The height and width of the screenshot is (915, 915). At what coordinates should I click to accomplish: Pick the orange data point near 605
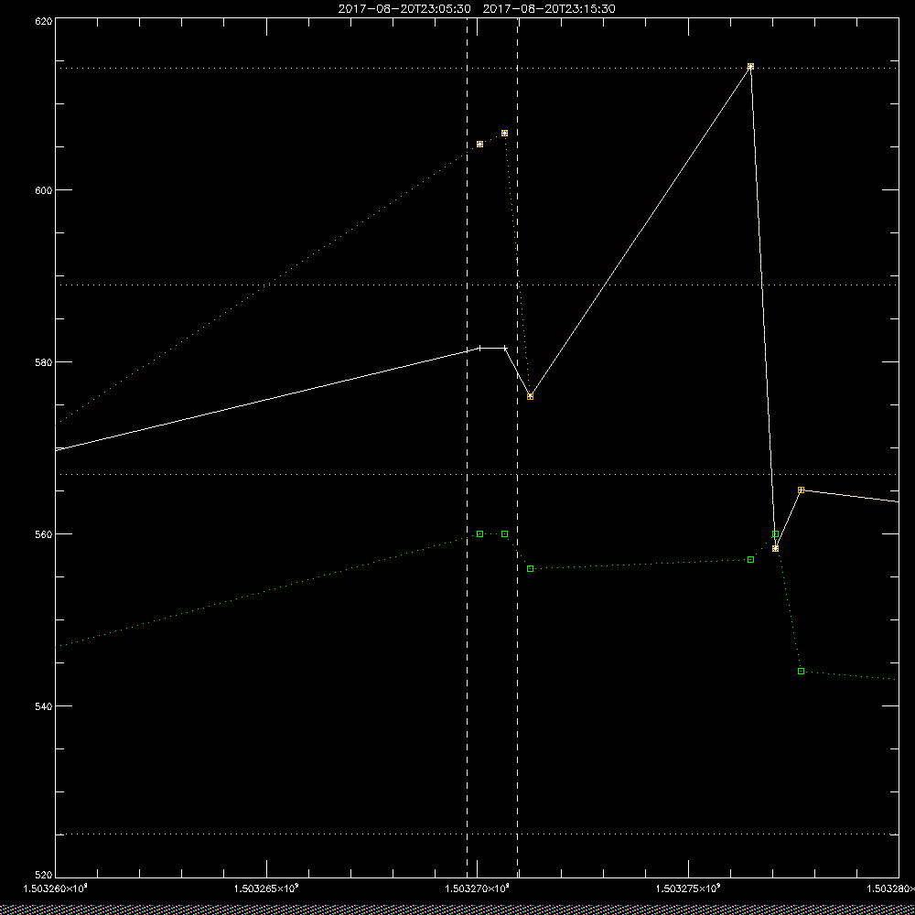tap(479, 145)
